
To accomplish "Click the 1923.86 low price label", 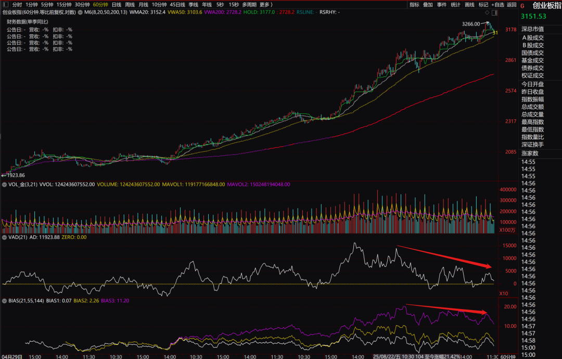I will pos(16,175).
